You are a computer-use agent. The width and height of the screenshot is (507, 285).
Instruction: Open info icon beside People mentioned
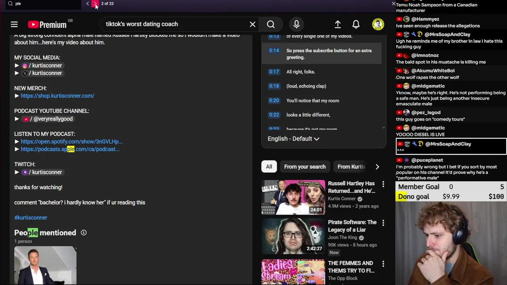click(84, 233)
